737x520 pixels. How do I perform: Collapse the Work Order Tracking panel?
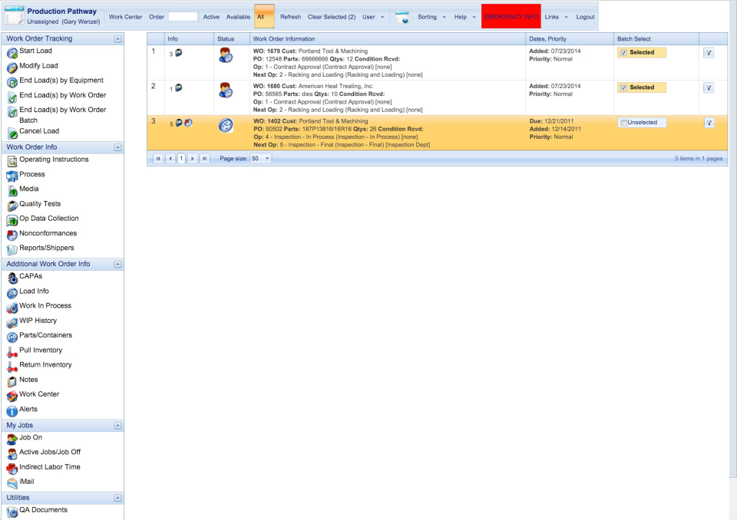118,39
